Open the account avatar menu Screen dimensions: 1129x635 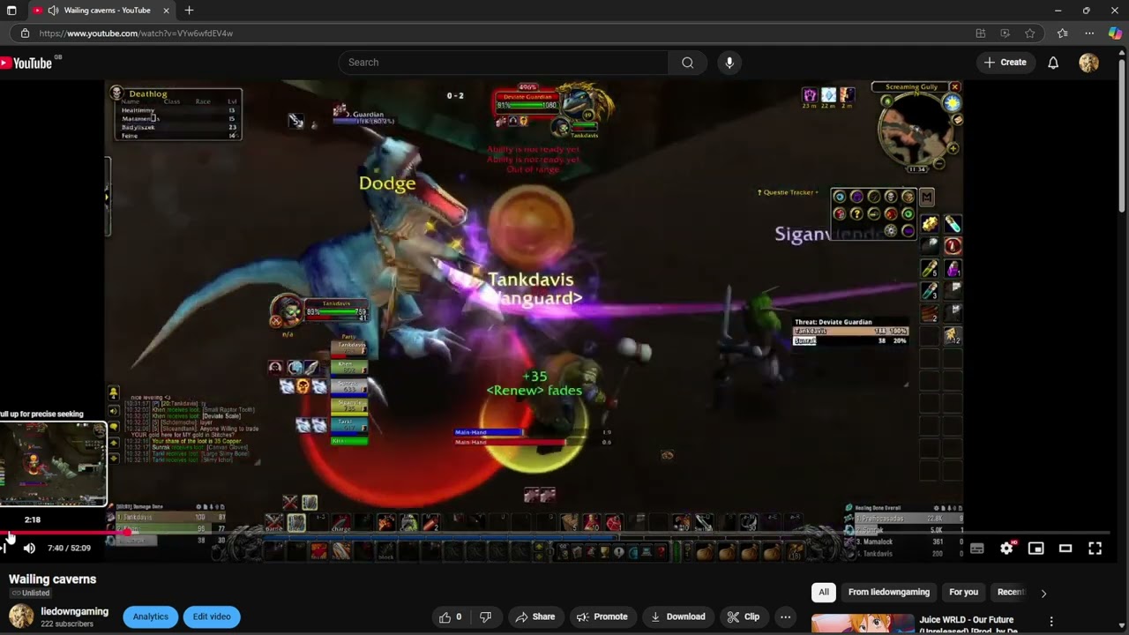tap(1088, 63)
